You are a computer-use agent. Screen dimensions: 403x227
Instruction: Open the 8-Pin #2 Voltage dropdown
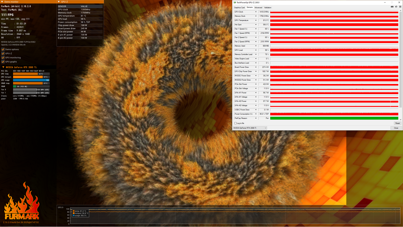pyautogui.click(x=256, y=106)
